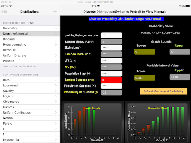This screenshot has width=191, height=143.
Task: Click the Beta row chevron
Action: tap(56, 80)
